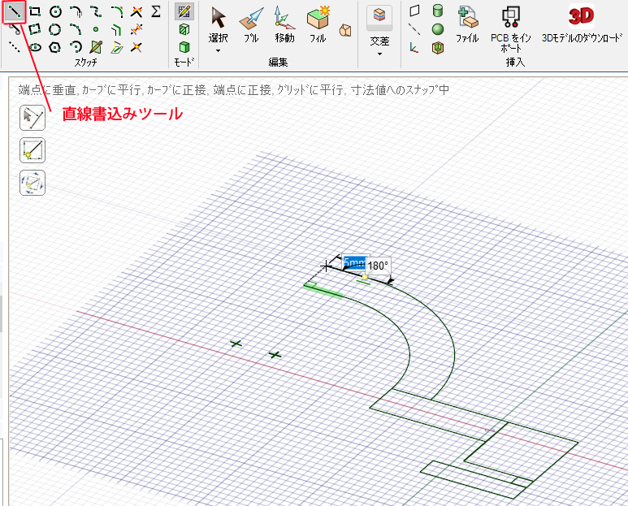This screenshot has width=628, height=506.
Task: Select the Project to Sketch tool
Action: coord(116,47)
